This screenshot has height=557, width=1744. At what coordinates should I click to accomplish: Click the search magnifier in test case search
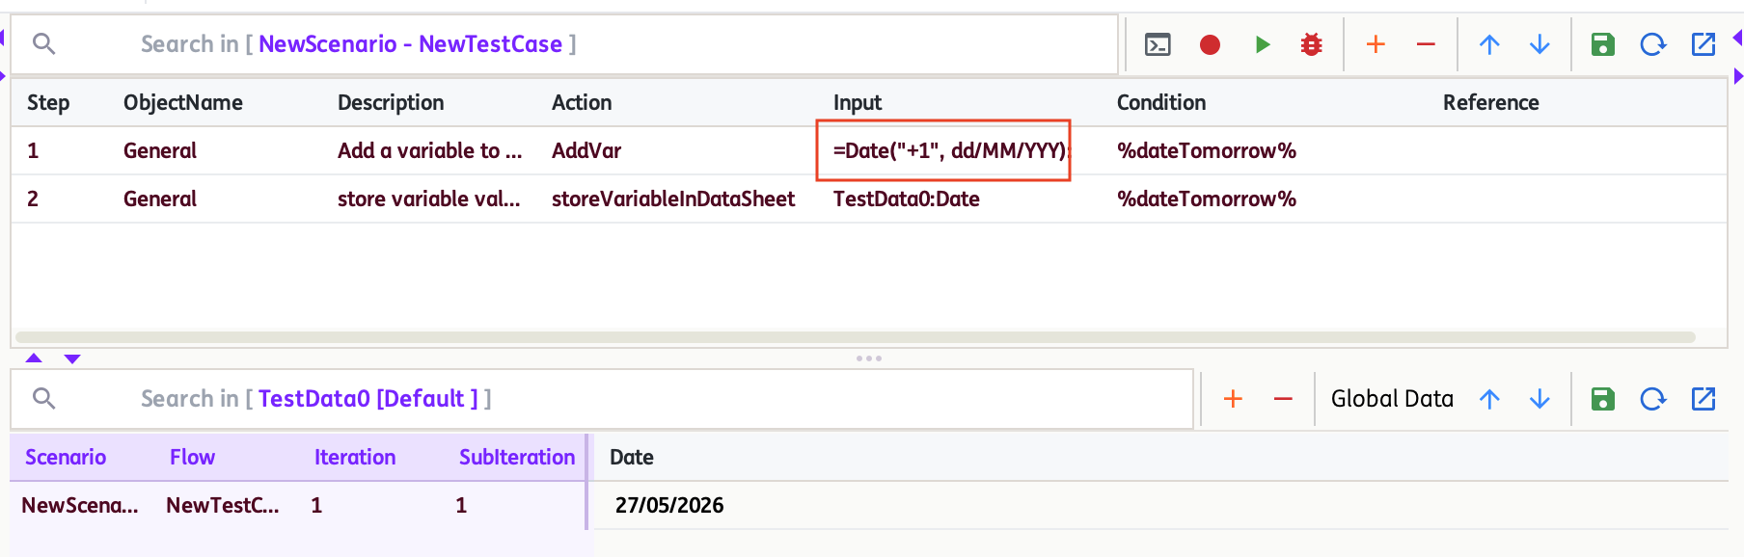pos(43,43)
